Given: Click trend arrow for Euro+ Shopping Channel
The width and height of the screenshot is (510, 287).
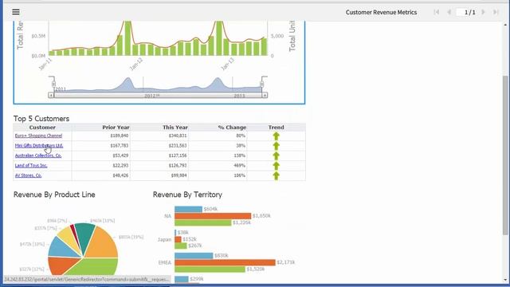Looking at the screenshot, I should click(x=277, y=136).
